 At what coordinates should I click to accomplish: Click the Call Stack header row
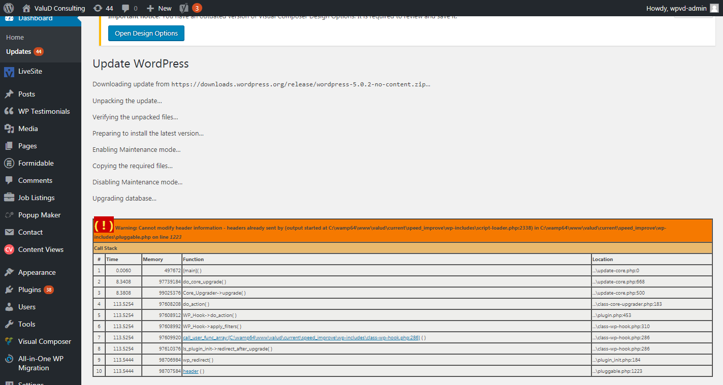click(402, 248)
